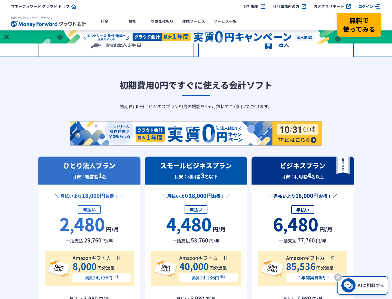Click the 6,480 円/月 price
Image resolution: width=392 pixels, height=299 pixels.
tap(303, 225)
